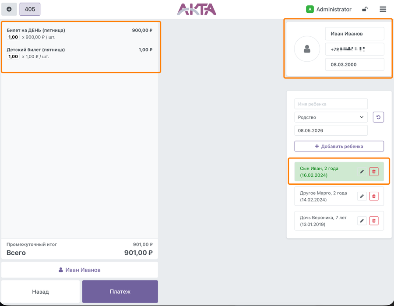Select the Билет на ДЕНЬ (пятница) line
The width and height of the screenshot is (394, 306).
(80, 34)
